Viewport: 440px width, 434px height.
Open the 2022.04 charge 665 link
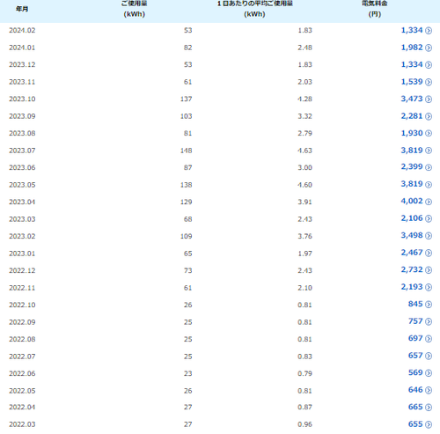tap(415, 407)
